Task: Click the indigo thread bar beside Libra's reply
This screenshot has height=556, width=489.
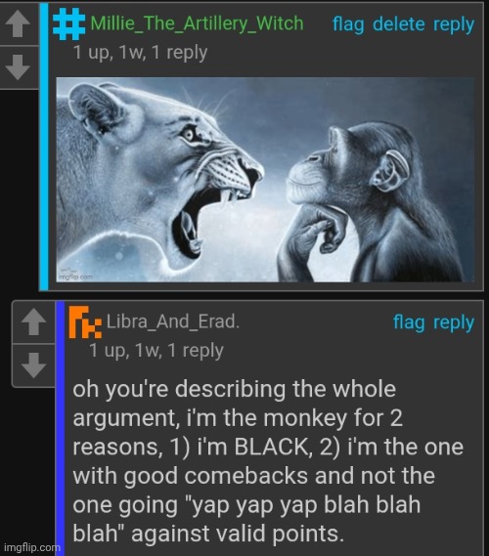Action: (61, 428)
